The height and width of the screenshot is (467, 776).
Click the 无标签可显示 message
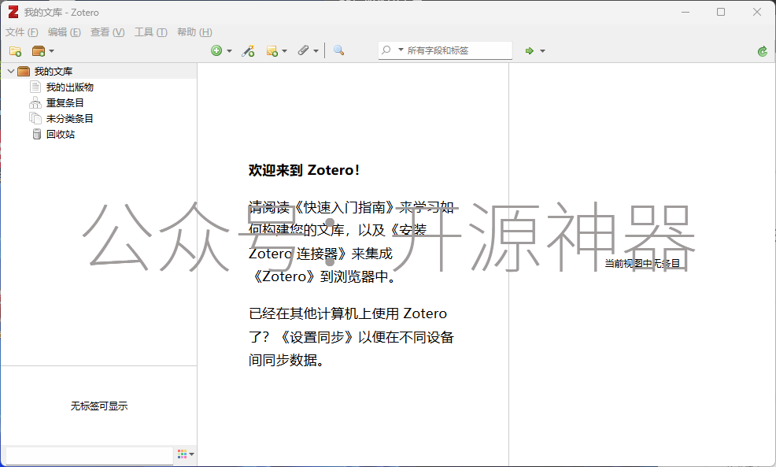pyautogui.click(x=99, y=406)
